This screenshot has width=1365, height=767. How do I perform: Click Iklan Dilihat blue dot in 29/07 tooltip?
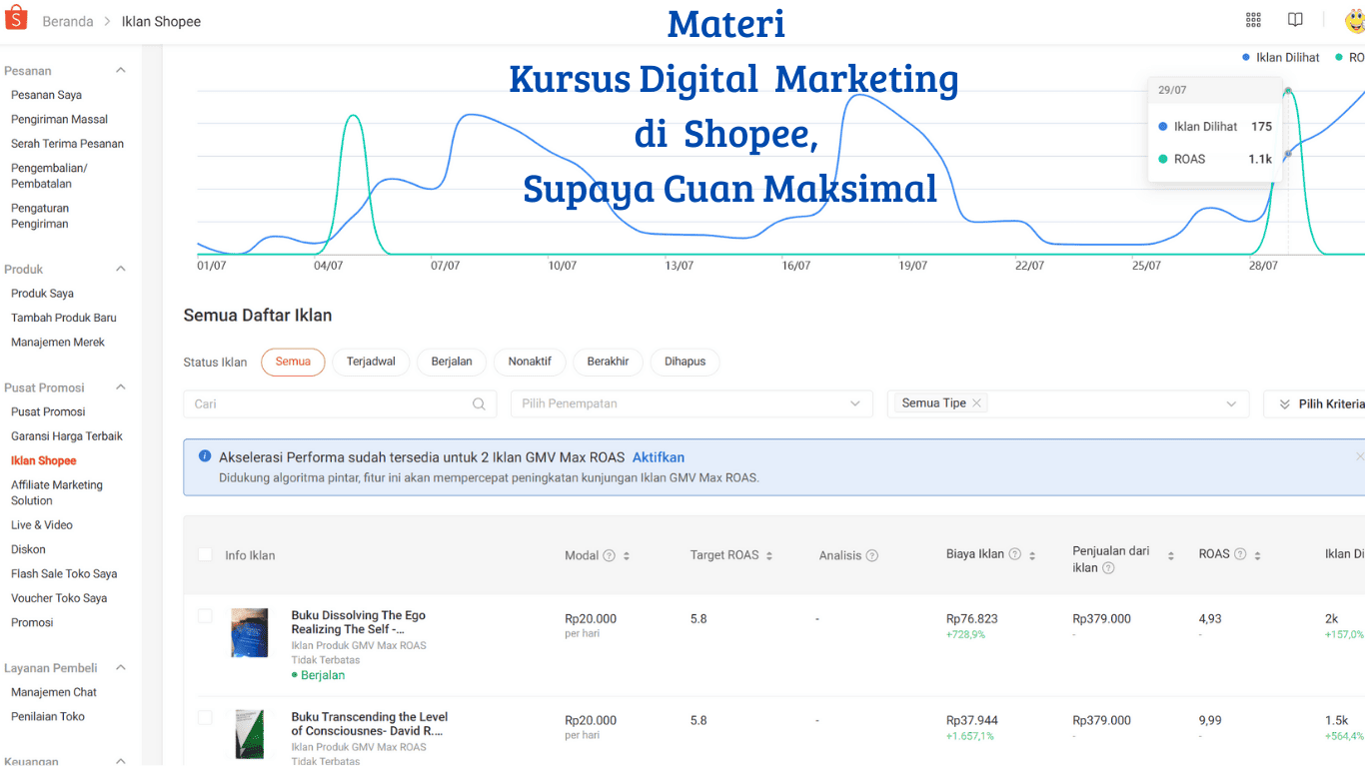1163,127
